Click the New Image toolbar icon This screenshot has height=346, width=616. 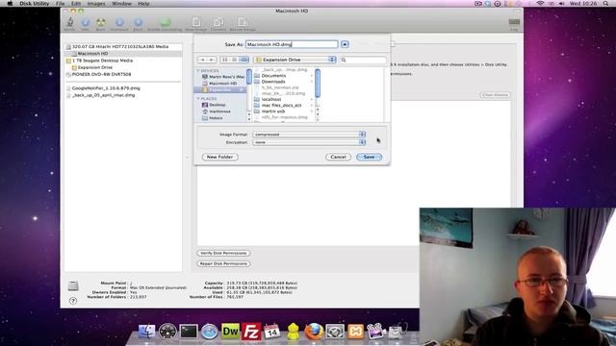pos(196,23)
